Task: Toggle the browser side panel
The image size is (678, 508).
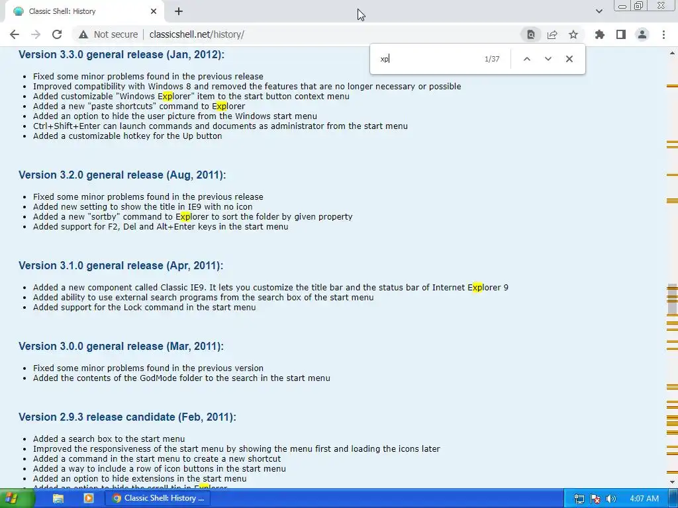Action: pyautogui.click(x=621, y=34)
